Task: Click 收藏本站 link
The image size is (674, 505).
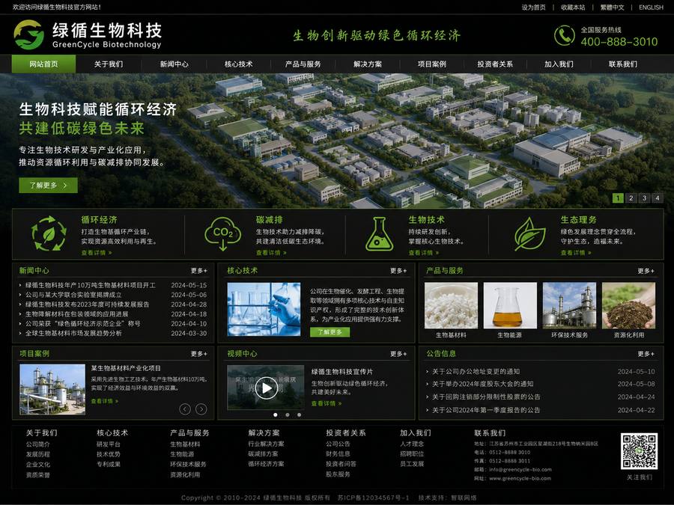Action: pyautogui.click(x=573, y=7)
